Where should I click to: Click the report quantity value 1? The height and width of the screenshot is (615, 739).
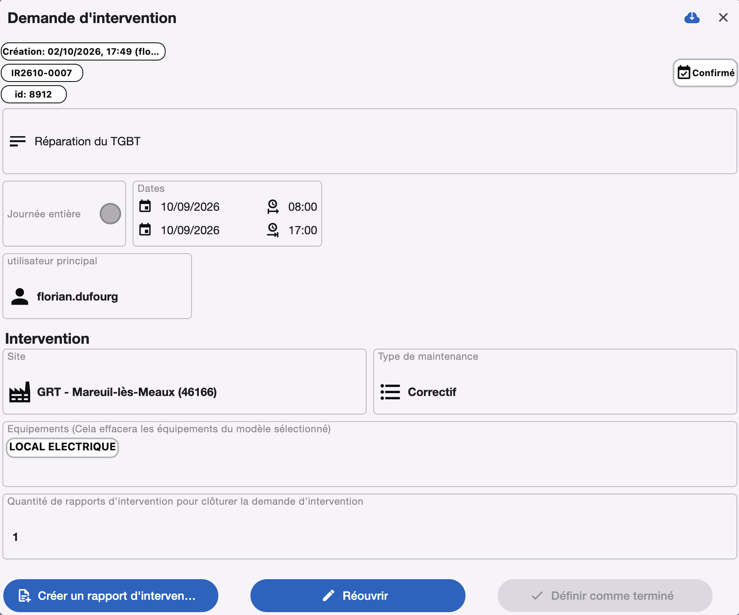tap(15, 537)
